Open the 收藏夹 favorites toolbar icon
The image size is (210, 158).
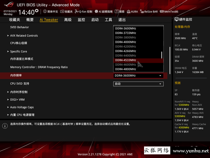[x=62, y=12]
